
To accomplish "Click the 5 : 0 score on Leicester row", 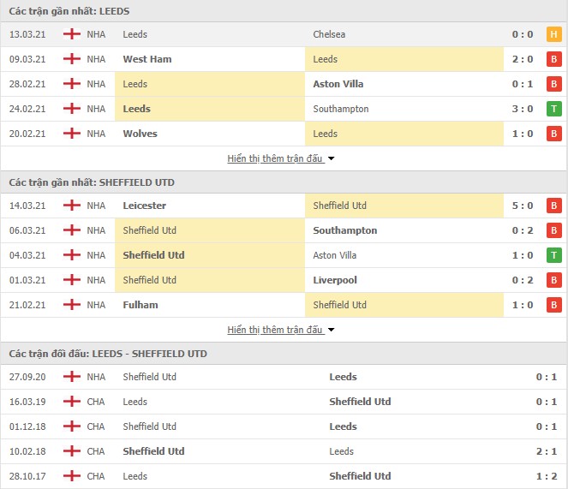I will (523, 206).
